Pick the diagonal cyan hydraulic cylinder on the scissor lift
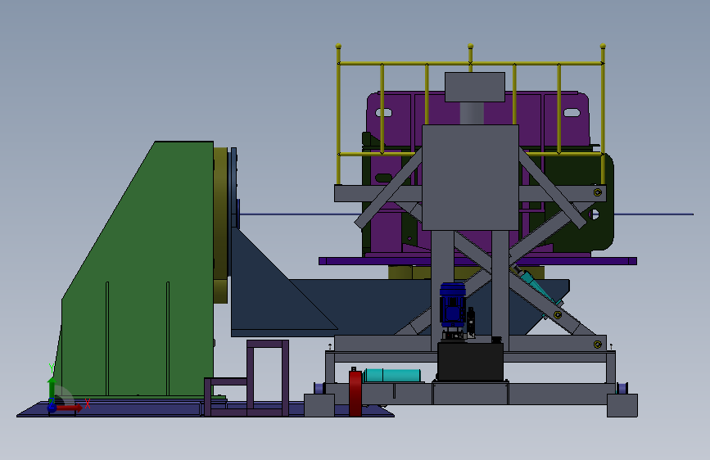The image size is (710, 460). pos(539,286)
